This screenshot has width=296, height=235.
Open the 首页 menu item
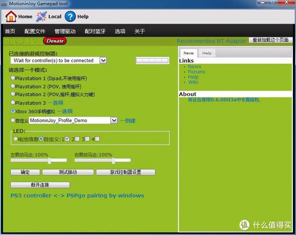(x=10, y=31)
